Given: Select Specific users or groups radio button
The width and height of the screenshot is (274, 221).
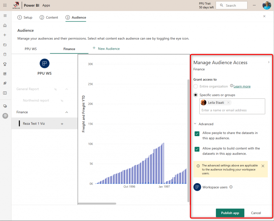Looking at the screenshot, I should [196, 95].
